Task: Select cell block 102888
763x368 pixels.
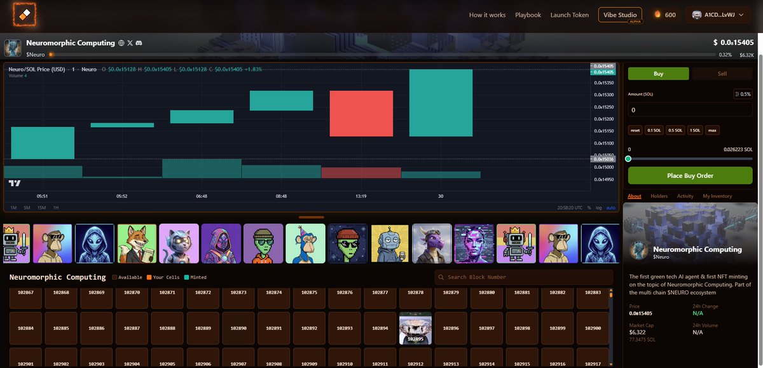Action: (167, 328)
